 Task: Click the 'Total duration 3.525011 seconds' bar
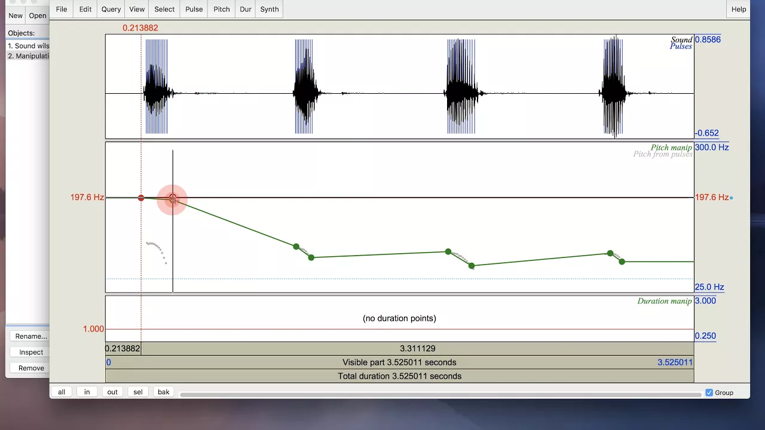pos(399,376)
